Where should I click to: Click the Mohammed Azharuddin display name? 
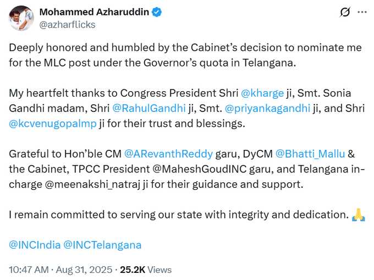93,12
